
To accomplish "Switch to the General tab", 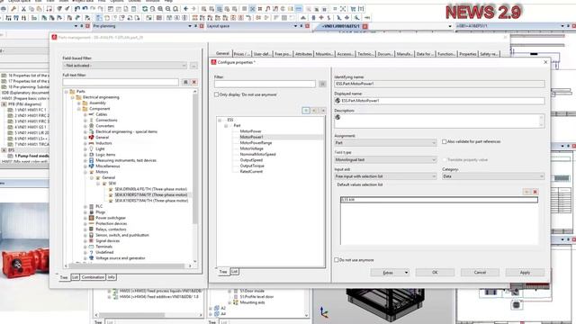I will (222, 54).
